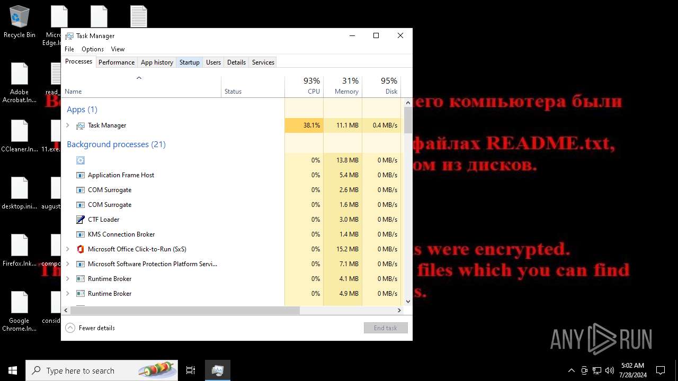Open the network tray icon

pos(597,370)
